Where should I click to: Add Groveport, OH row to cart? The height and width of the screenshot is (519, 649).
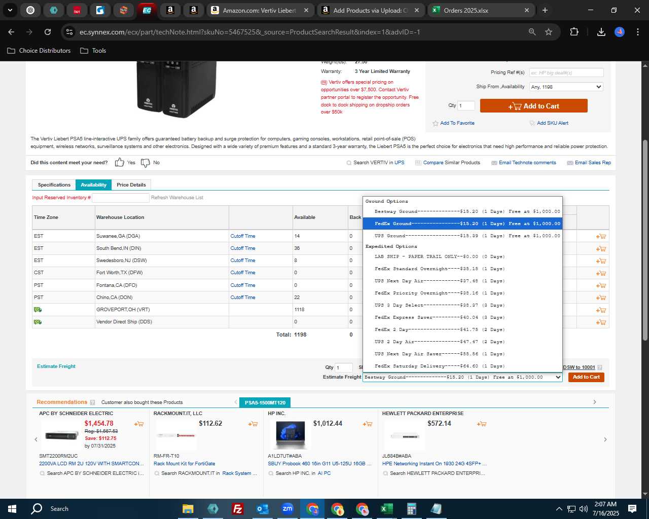coord(601,310)
